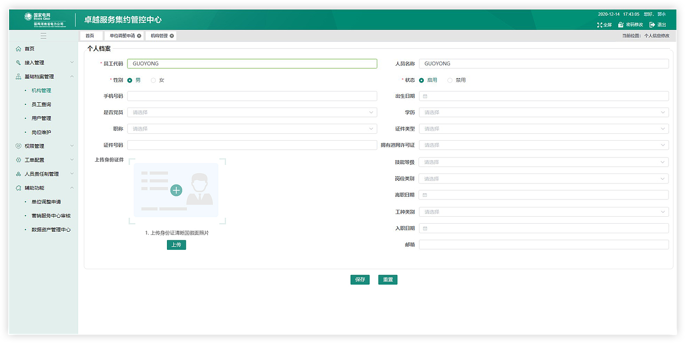Expand 权限管理 with its chevron
Viewport: 685px width, 343px height.
click(72, 146)
